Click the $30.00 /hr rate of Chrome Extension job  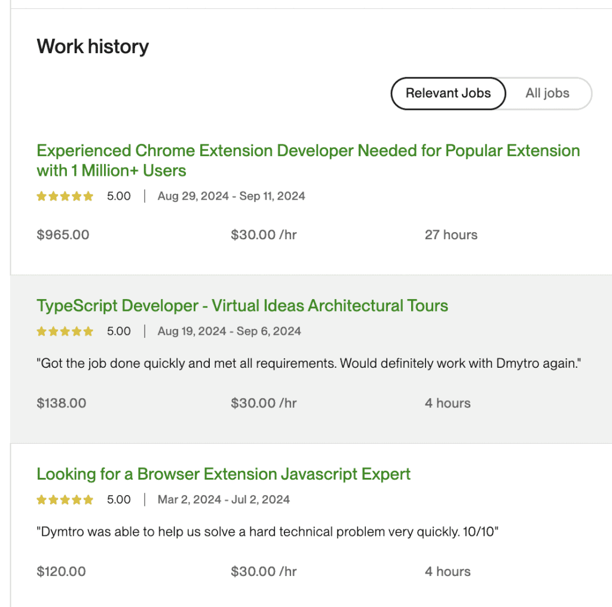(x=264, y=235)
